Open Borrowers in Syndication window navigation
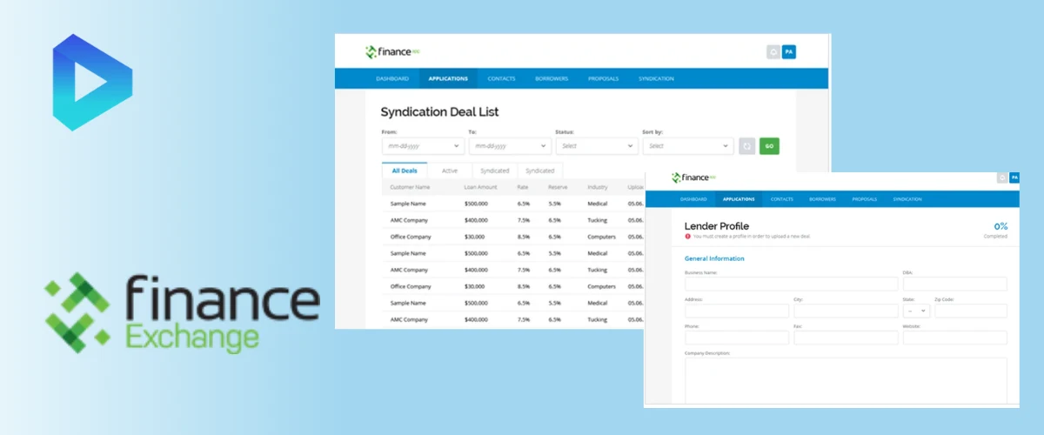The image size is (1044, 435). pyautogui.click(x=552, y=78)
